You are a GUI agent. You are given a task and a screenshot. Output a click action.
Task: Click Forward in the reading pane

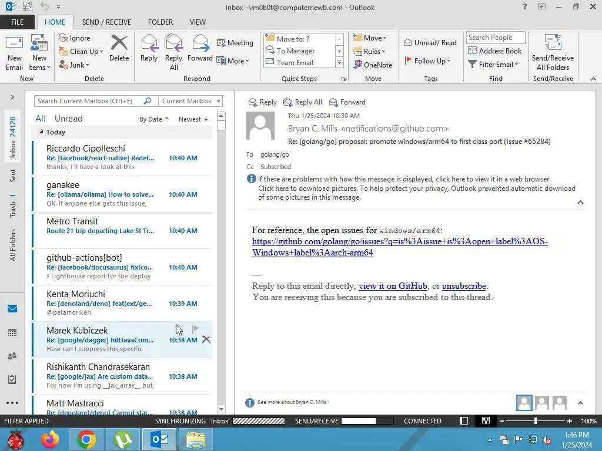point(347,102)
